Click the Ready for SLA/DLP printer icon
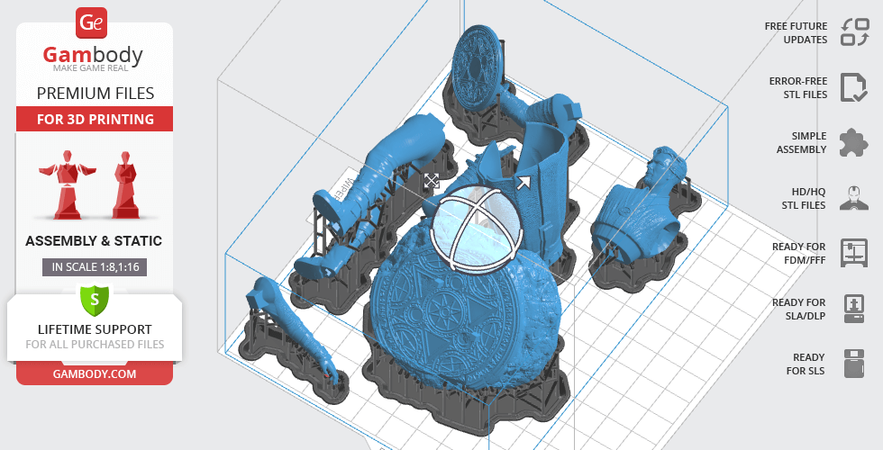The width and height of the screenshot is (883, 450). click(x=853, y=309)
